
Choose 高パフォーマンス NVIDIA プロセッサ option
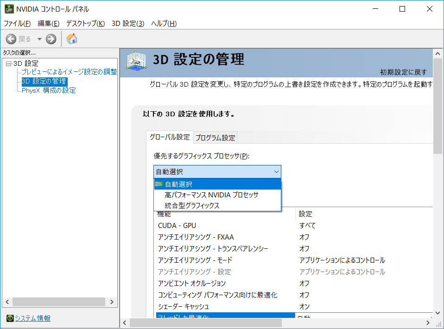tap(217, 195)
